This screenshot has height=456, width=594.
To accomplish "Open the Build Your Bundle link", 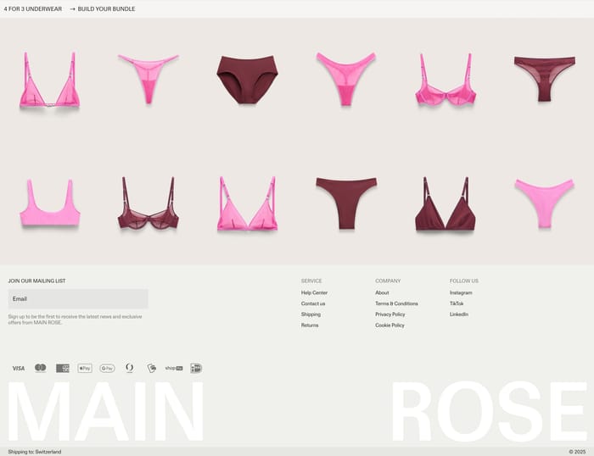I will pyautogui.click(x=103, y=8).
